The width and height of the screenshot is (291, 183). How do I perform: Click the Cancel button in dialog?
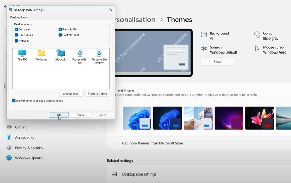(81, 115)
